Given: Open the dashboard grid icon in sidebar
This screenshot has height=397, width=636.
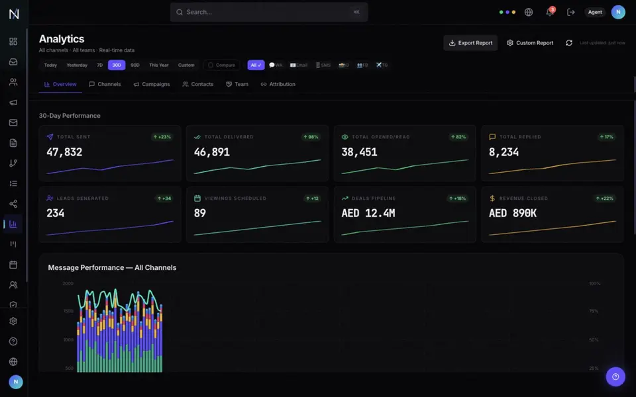Looking at the screenshot, I should coord(13,41).
